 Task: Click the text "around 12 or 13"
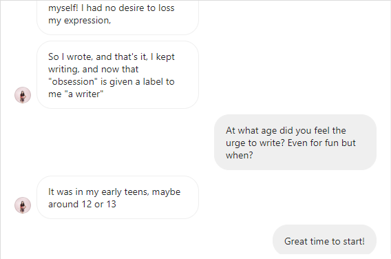[83, 205]
